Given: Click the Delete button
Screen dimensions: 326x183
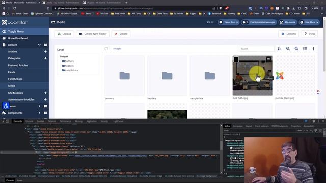Looking at the screenshot, I should 121,34.
